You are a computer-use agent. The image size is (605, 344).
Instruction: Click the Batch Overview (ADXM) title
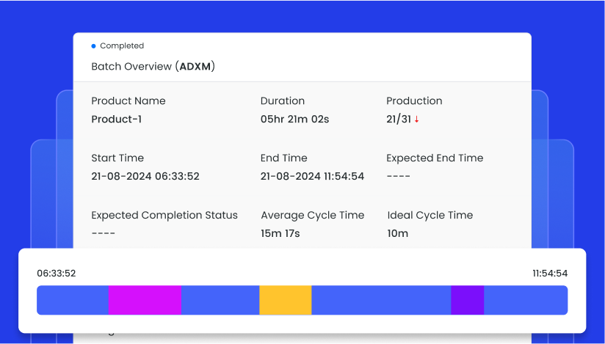[x=153, y=67]
